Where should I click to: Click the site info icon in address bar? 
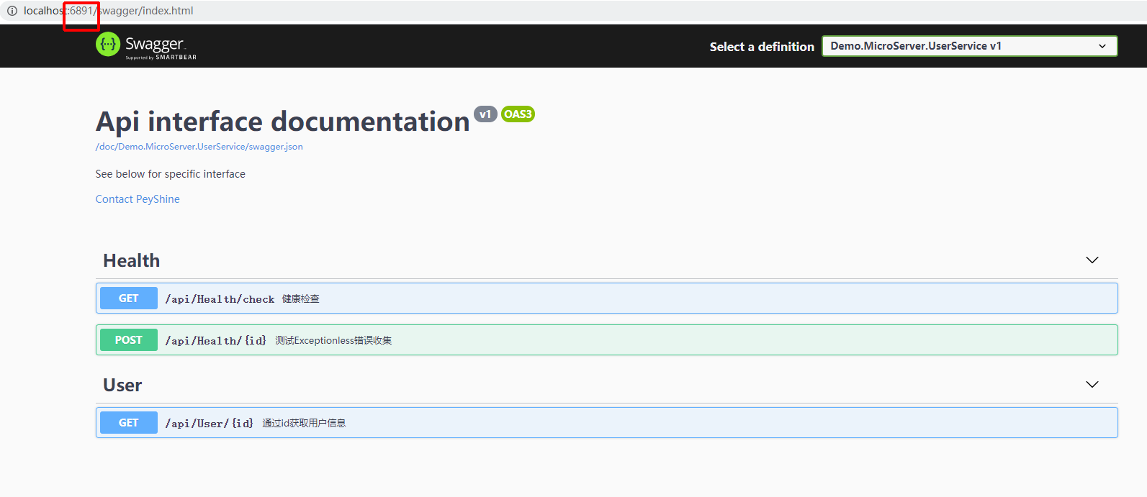pyautogui.click(x=12, y=11)
